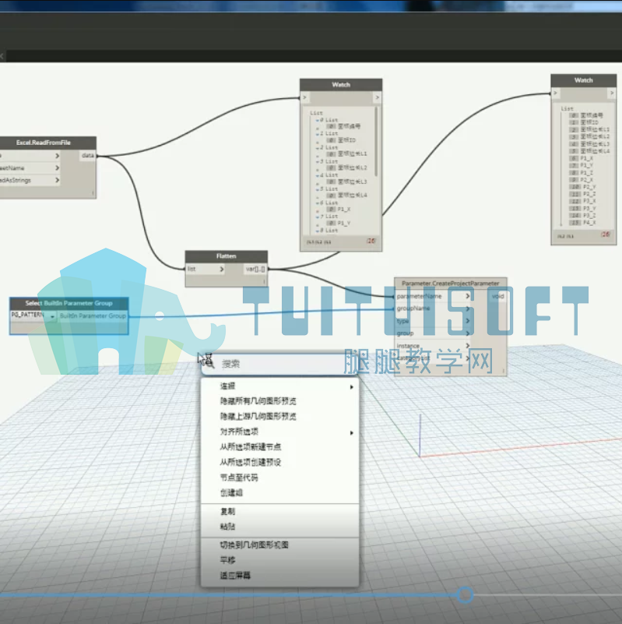Image resolution: width=622 pixels, height=624 pixels.
Task: Select 从所选项新建节点 menu entry
Action: (x=280, y=447)
